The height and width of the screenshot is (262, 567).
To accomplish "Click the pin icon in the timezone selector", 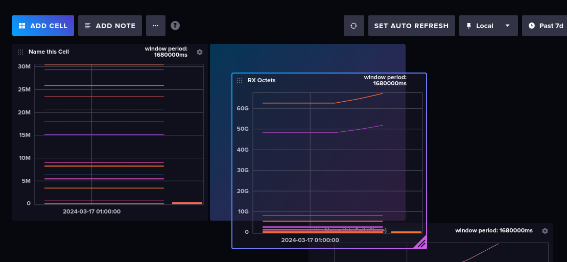I will (x=469, y=26).
